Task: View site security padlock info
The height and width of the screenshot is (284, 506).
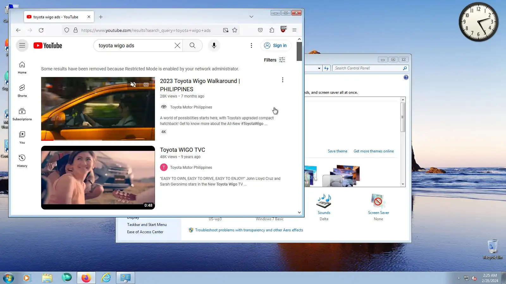Action: point(76,30)
